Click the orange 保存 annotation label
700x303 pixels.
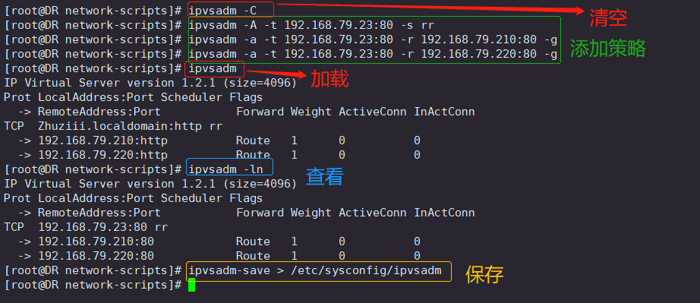pyautogui.click(x=484, y=274)
